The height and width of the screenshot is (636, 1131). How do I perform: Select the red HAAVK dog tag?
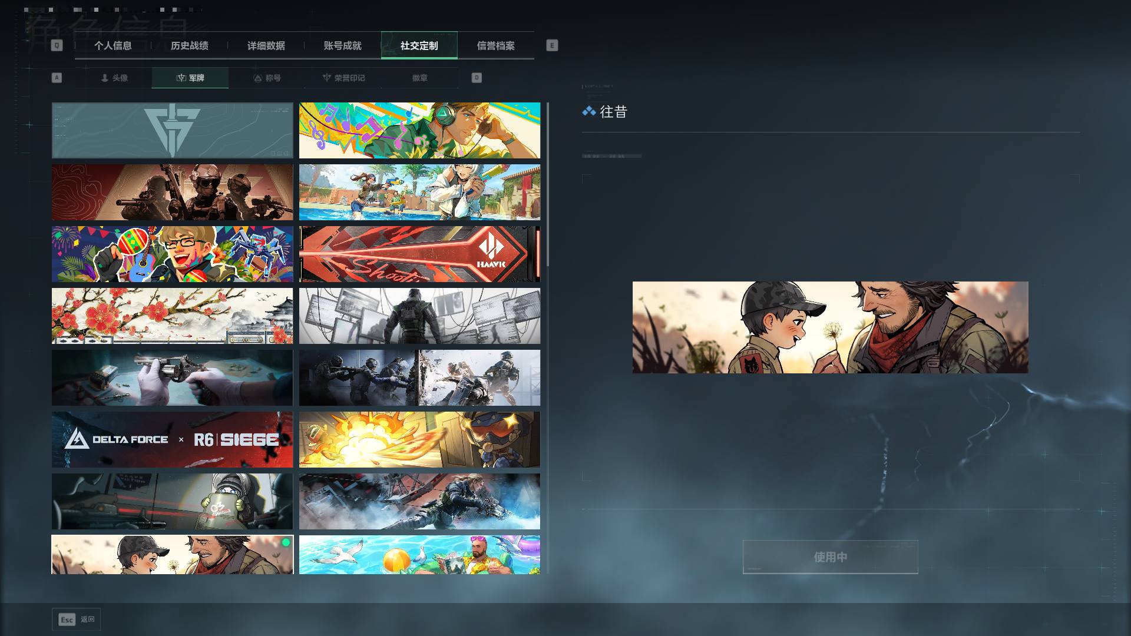coord(419,254)
